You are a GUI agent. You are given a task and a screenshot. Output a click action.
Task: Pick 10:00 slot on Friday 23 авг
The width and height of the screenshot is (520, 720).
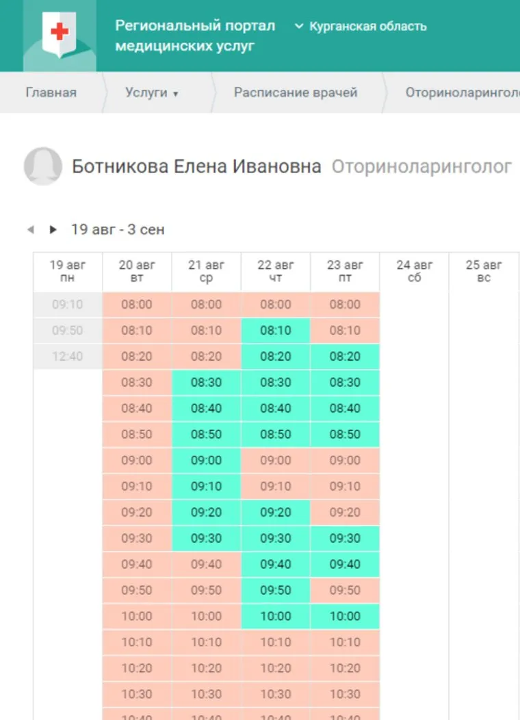(x=345, y=617)
